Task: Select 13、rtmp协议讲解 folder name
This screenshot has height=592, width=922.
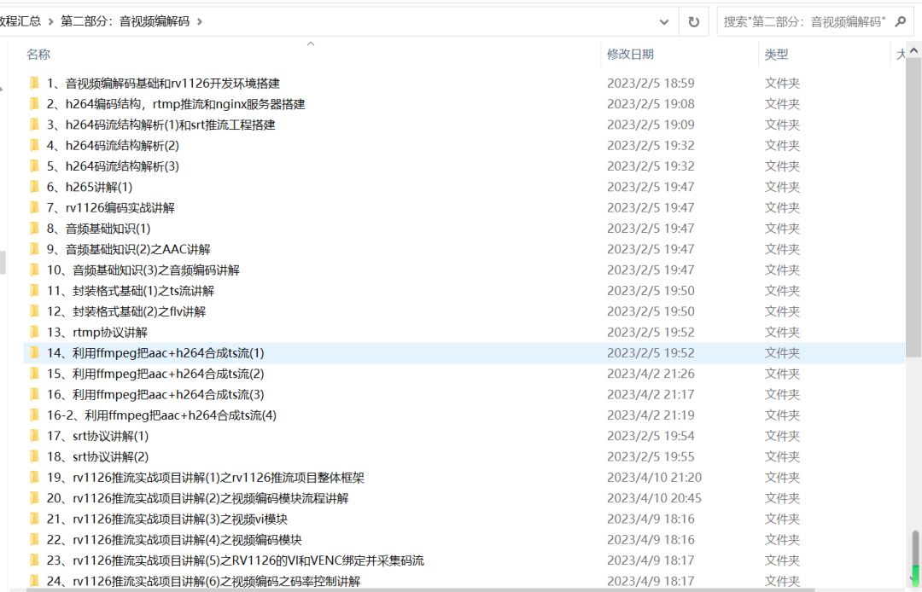Action: pyautogui.click(x=97, y=333)
